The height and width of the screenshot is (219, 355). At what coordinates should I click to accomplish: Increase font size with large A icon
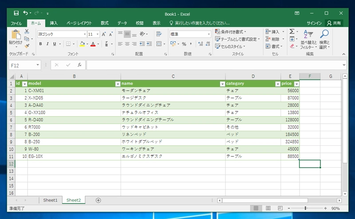pyautogui.click(x=103, y=34)
